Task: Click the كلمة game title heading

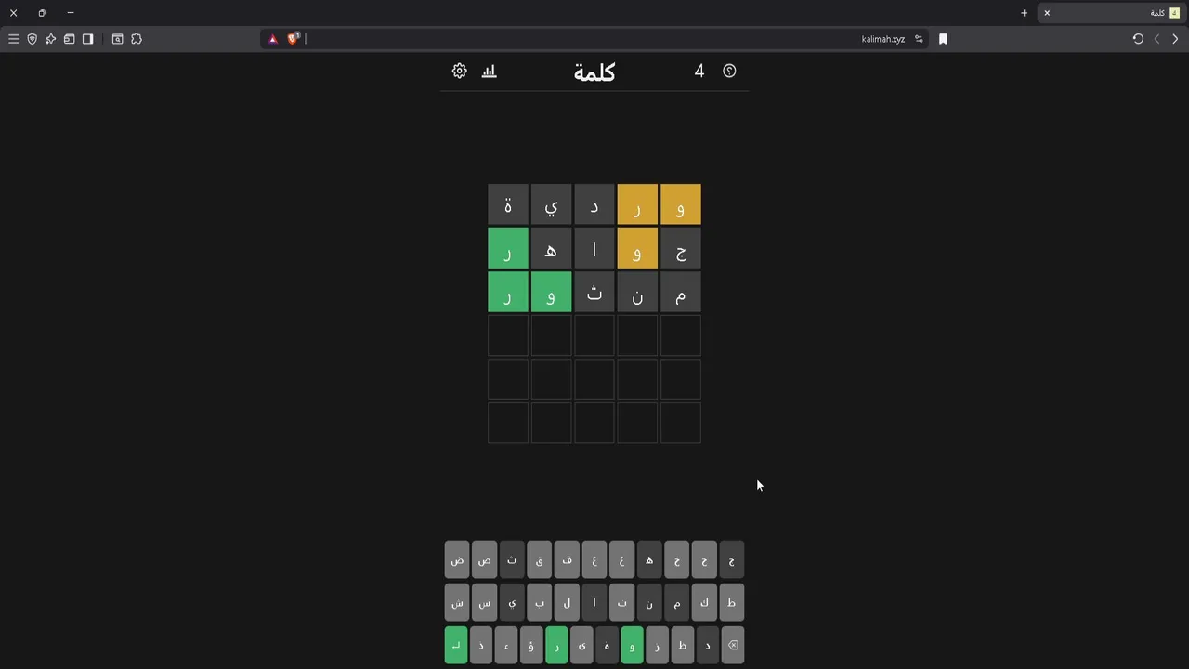Action: tap(594, 72)
